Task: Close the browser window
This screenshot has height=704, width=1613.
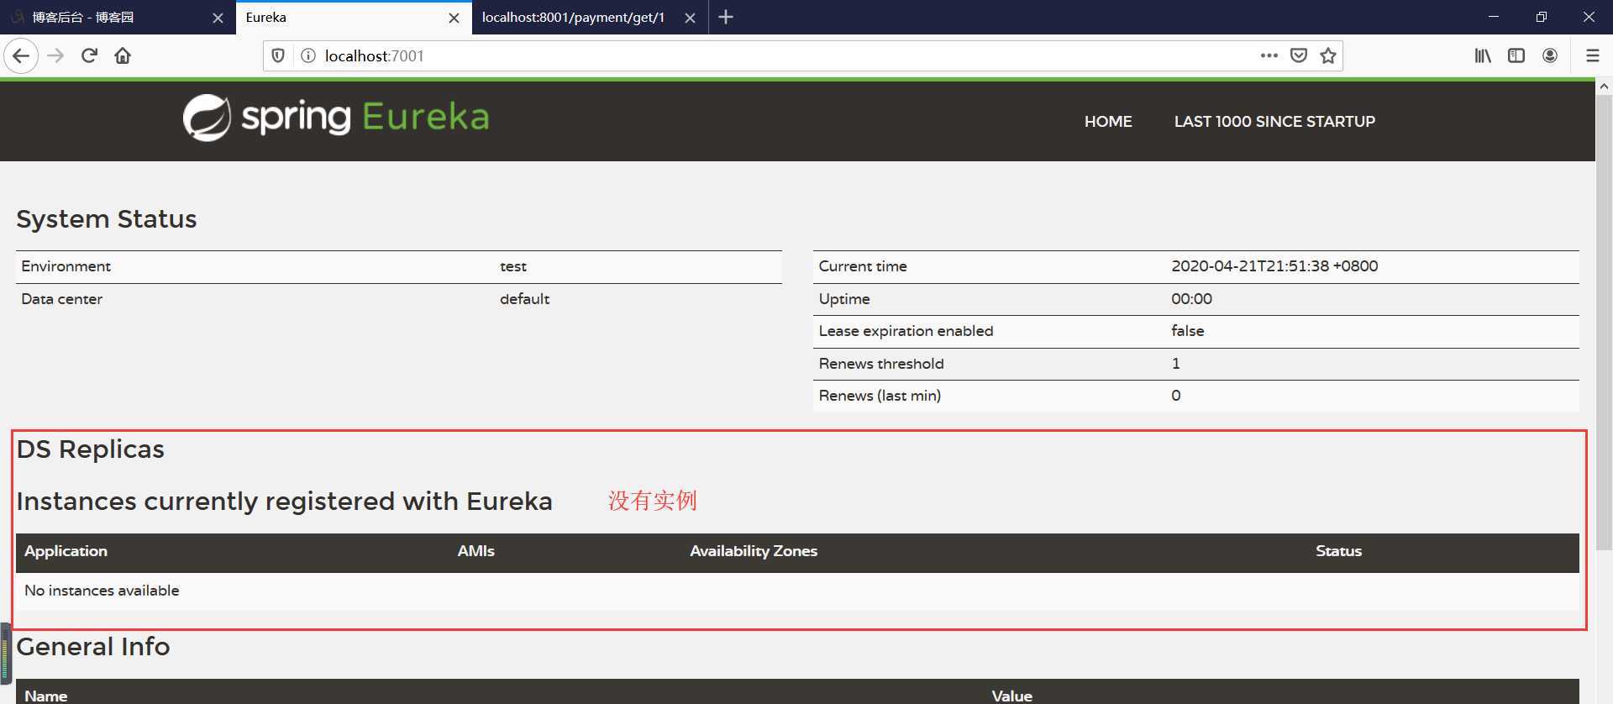Action: click(x=1589, y=17)
